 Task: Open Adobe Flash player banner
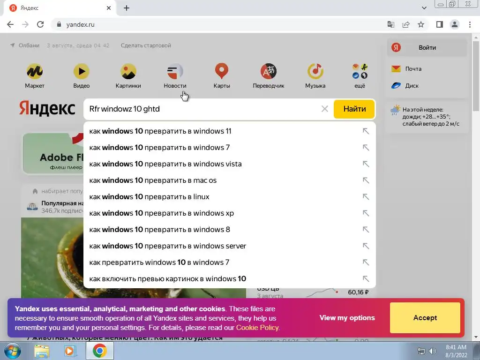pos(53,154)
